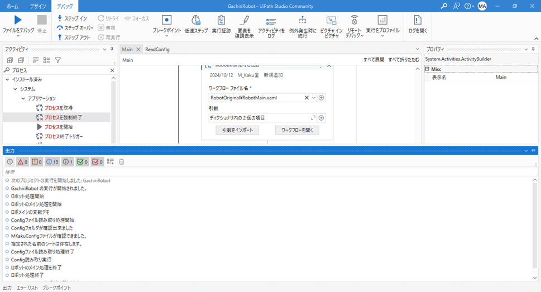The width and height of the screenshot is (541, 292).
Task: Collapse the アプリケーション tree node
Action: (x=23, y=98)
